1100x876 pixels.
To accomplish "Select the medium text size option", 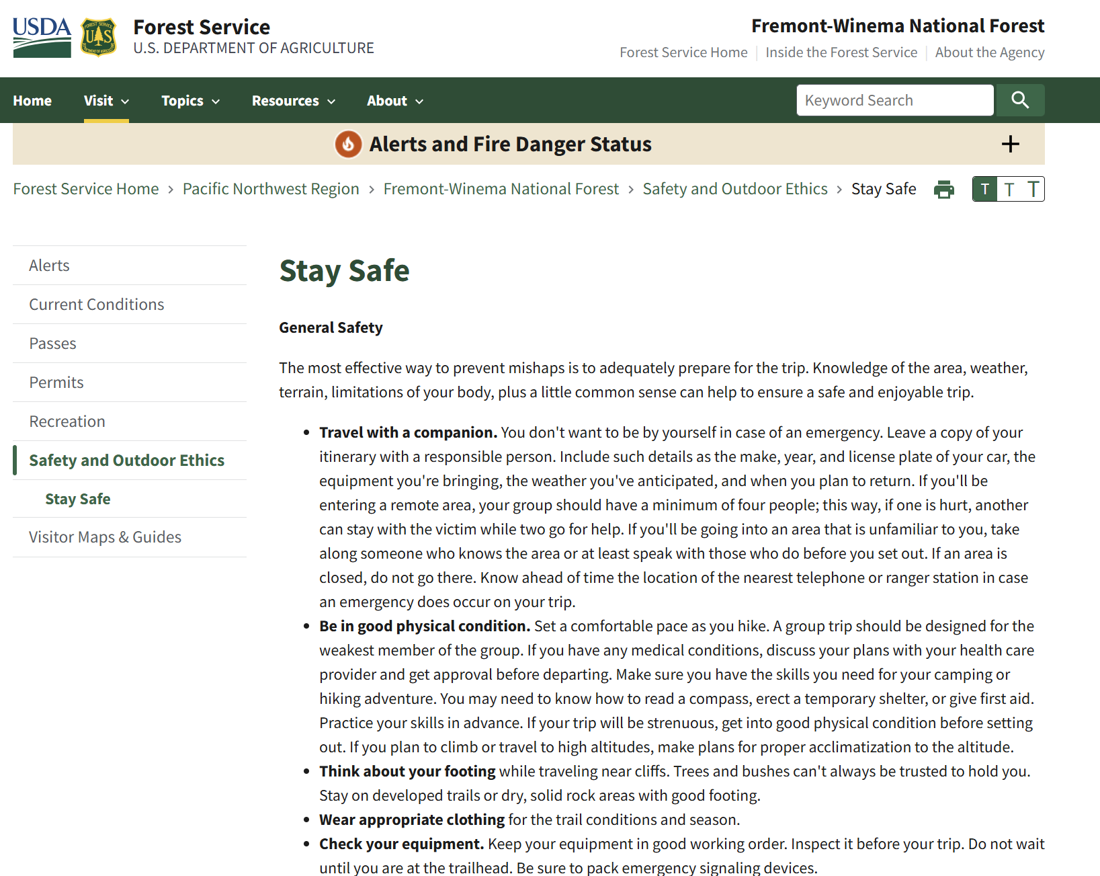I will (1009, 190).
